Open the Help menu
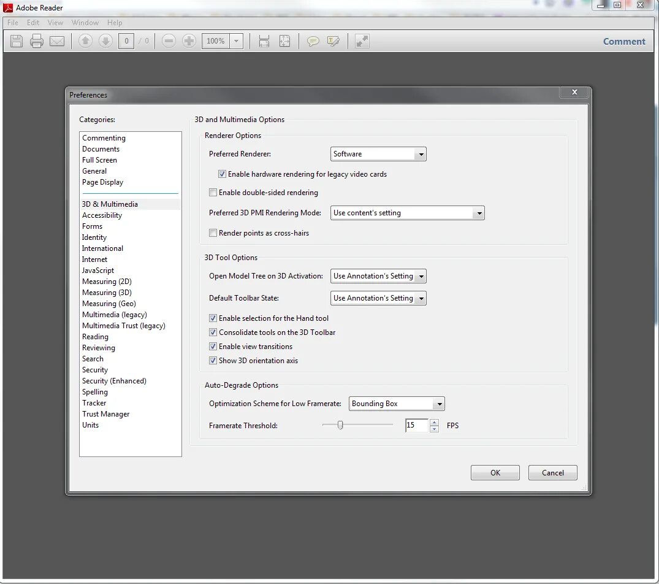659x584 pixels. pos(114,23)
